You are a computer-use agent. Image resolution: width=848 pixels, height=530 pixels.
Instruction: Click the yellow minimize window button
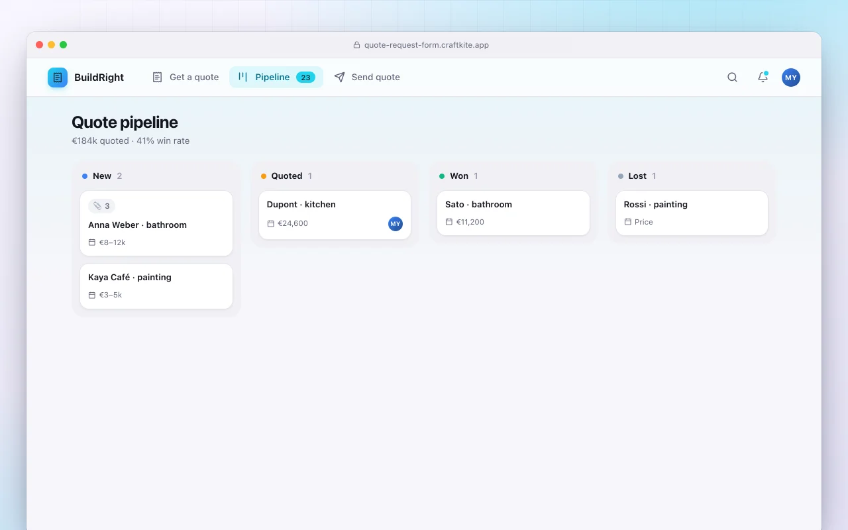(52, 45)
